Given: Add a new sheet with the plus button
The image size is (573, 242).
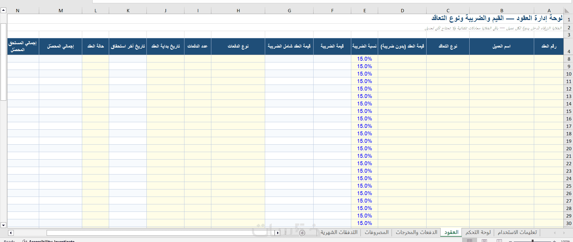Looking at the screenshot, I should pos(302,233).
